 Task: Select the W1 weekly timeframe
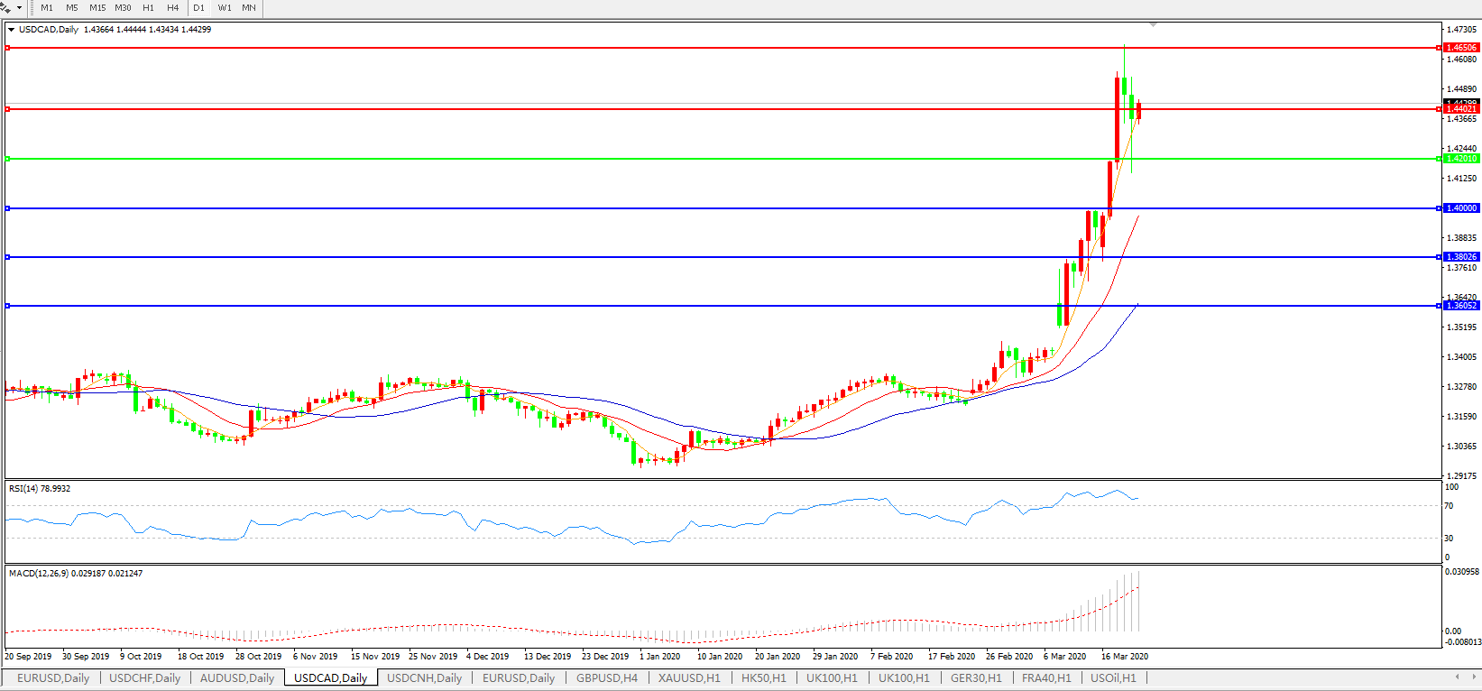pos(225,8)
